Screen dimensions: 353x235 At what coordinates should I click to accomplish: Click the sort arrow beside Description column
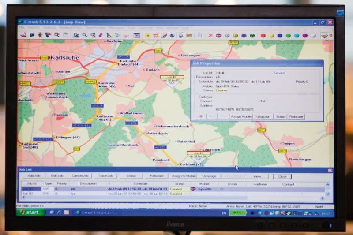pos(109,184)
